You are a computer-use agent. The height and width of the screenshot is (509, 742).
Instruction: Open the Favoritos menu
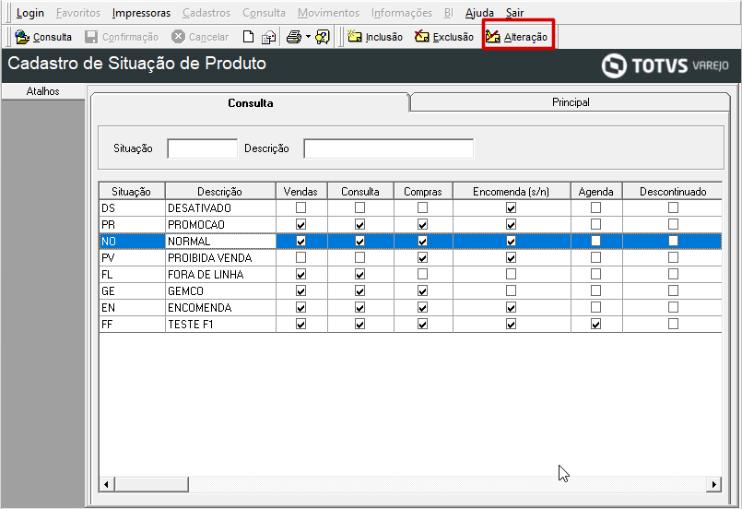click(x=78, y=13)
